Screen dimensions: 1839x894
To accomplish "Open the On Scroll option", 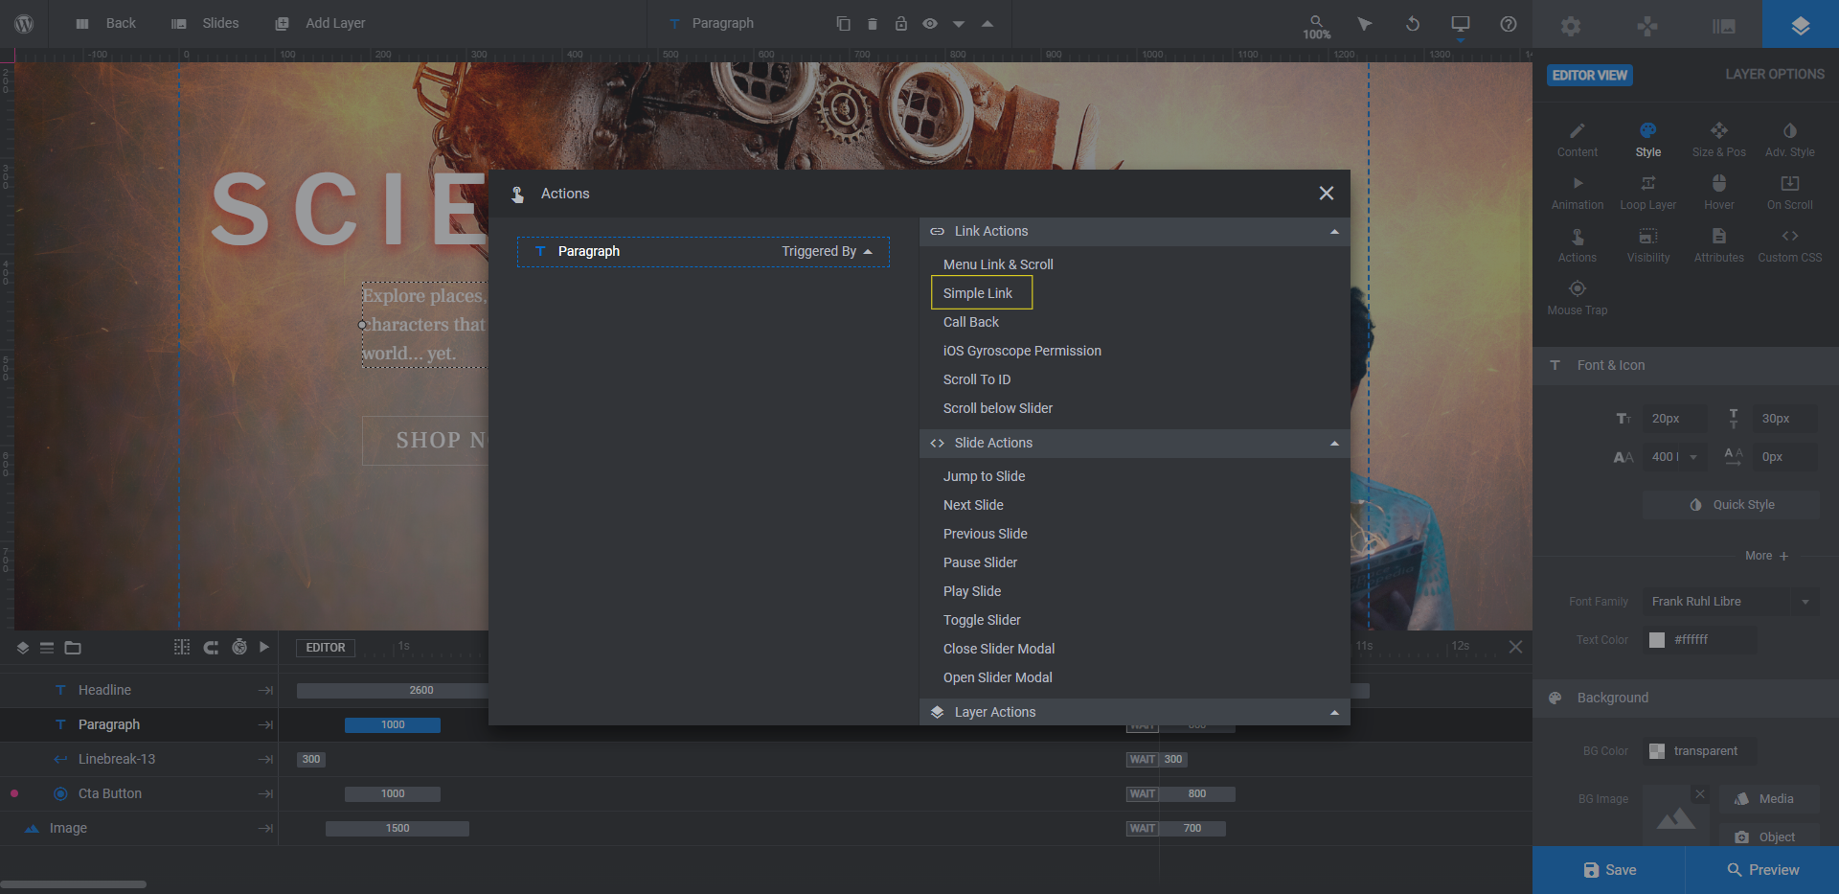I will (1790, 193).
